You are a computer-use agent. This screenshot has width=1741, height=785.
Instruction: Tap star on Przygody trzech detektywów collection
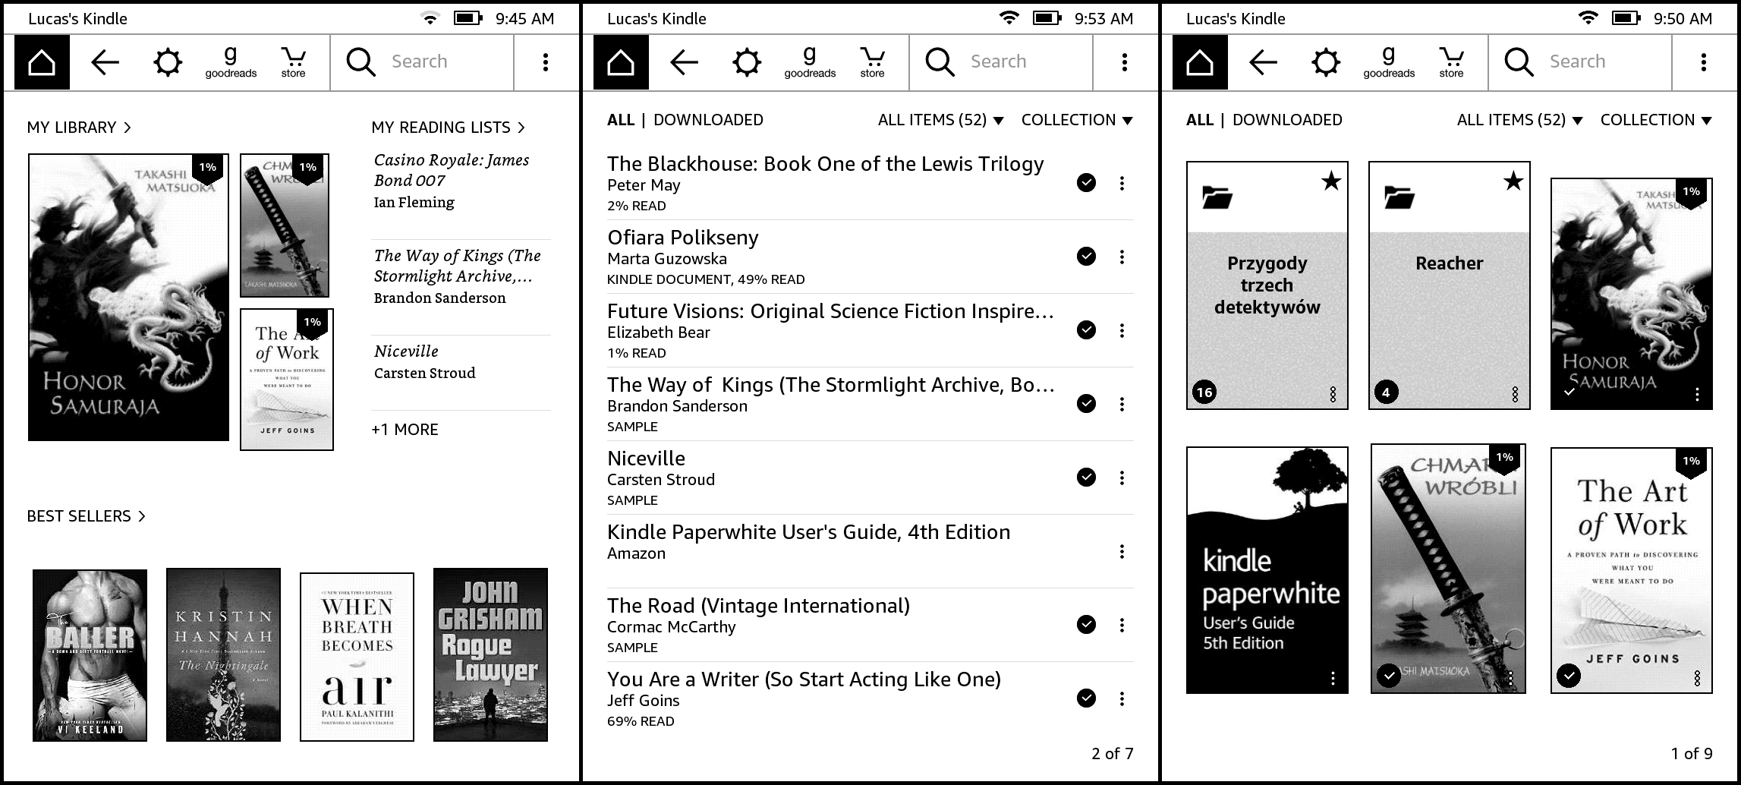pos(1331,181)
